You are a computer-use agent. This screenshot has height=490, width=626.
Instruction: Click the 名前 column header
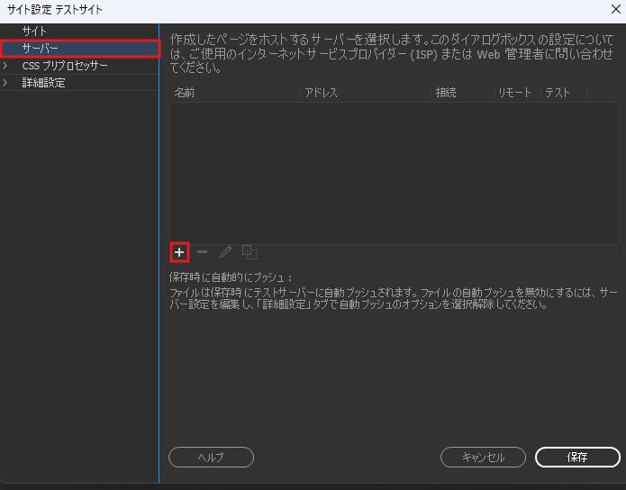(x=235, y=93)
